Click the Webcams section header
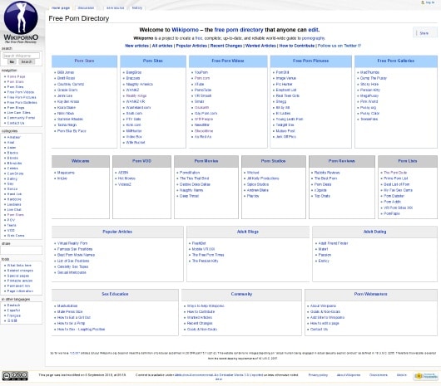 (81, 161)
